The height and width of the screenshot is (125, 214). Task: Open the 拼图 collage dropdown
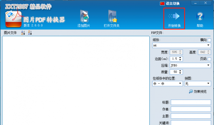pos(198,83)
